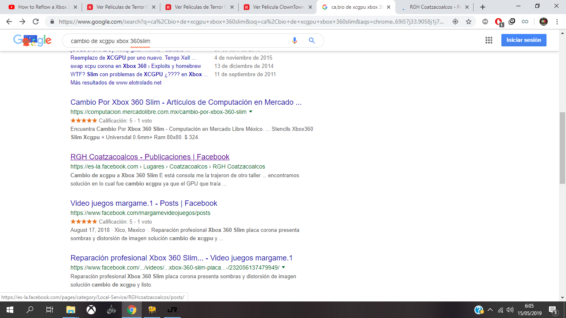Viewport: 566px width, 318px height.
Task: Launch the Xbox app from the taskbar
Action: [x=91, y=310]
